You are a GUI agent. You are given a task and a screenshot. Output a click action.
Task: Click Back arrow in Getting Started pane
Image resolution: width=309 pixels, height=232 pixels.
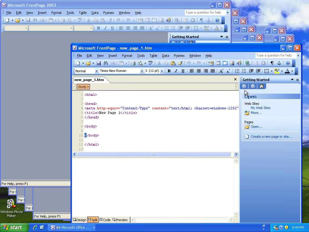coord(244,86)
